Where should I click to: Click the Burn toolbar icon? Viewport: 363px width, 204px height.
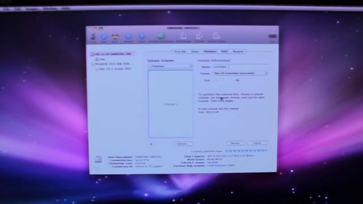[x=115, y=36]
